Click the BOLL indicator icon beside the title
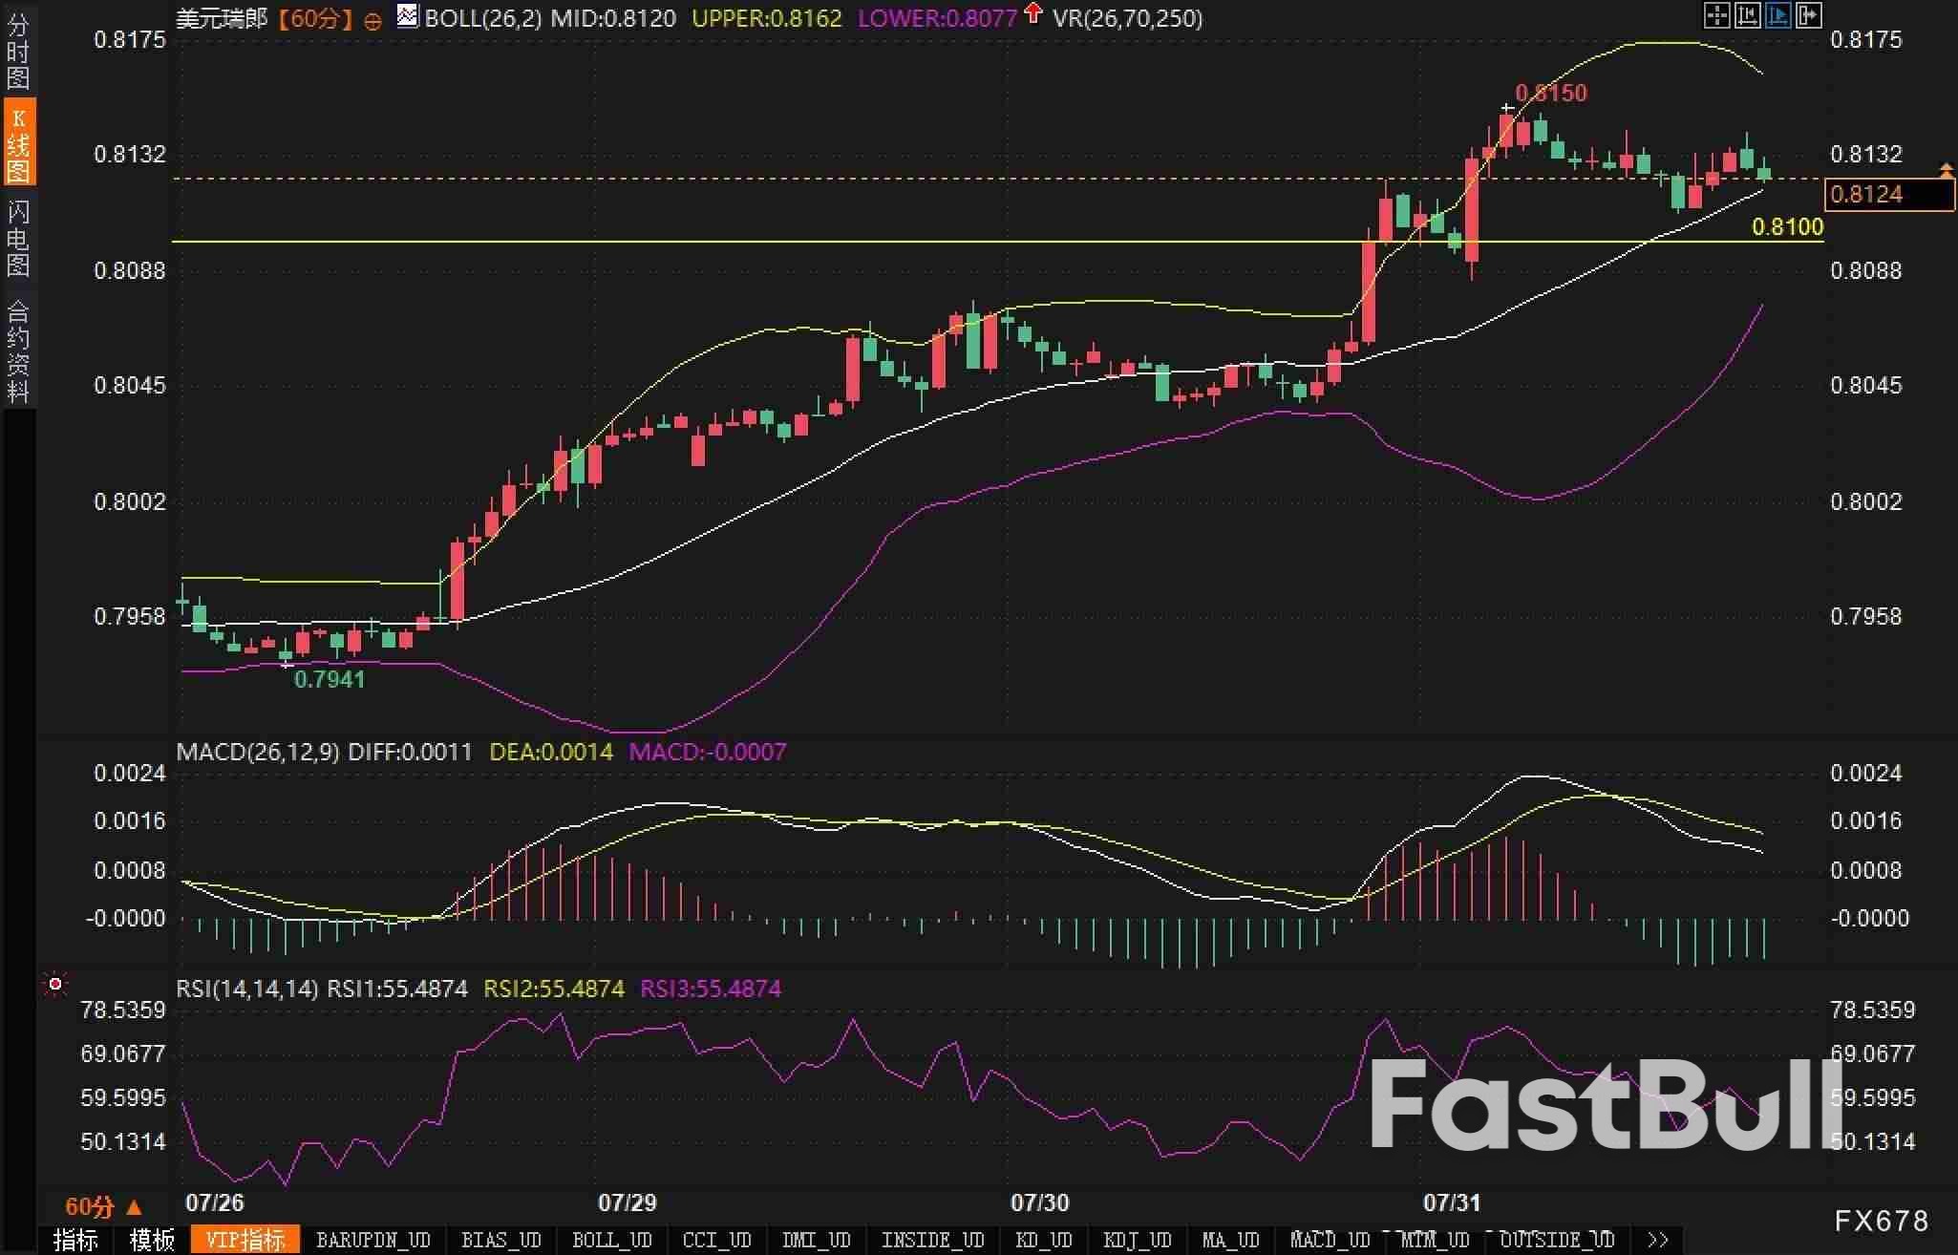1958x1255 pixels. pos(408,16)
